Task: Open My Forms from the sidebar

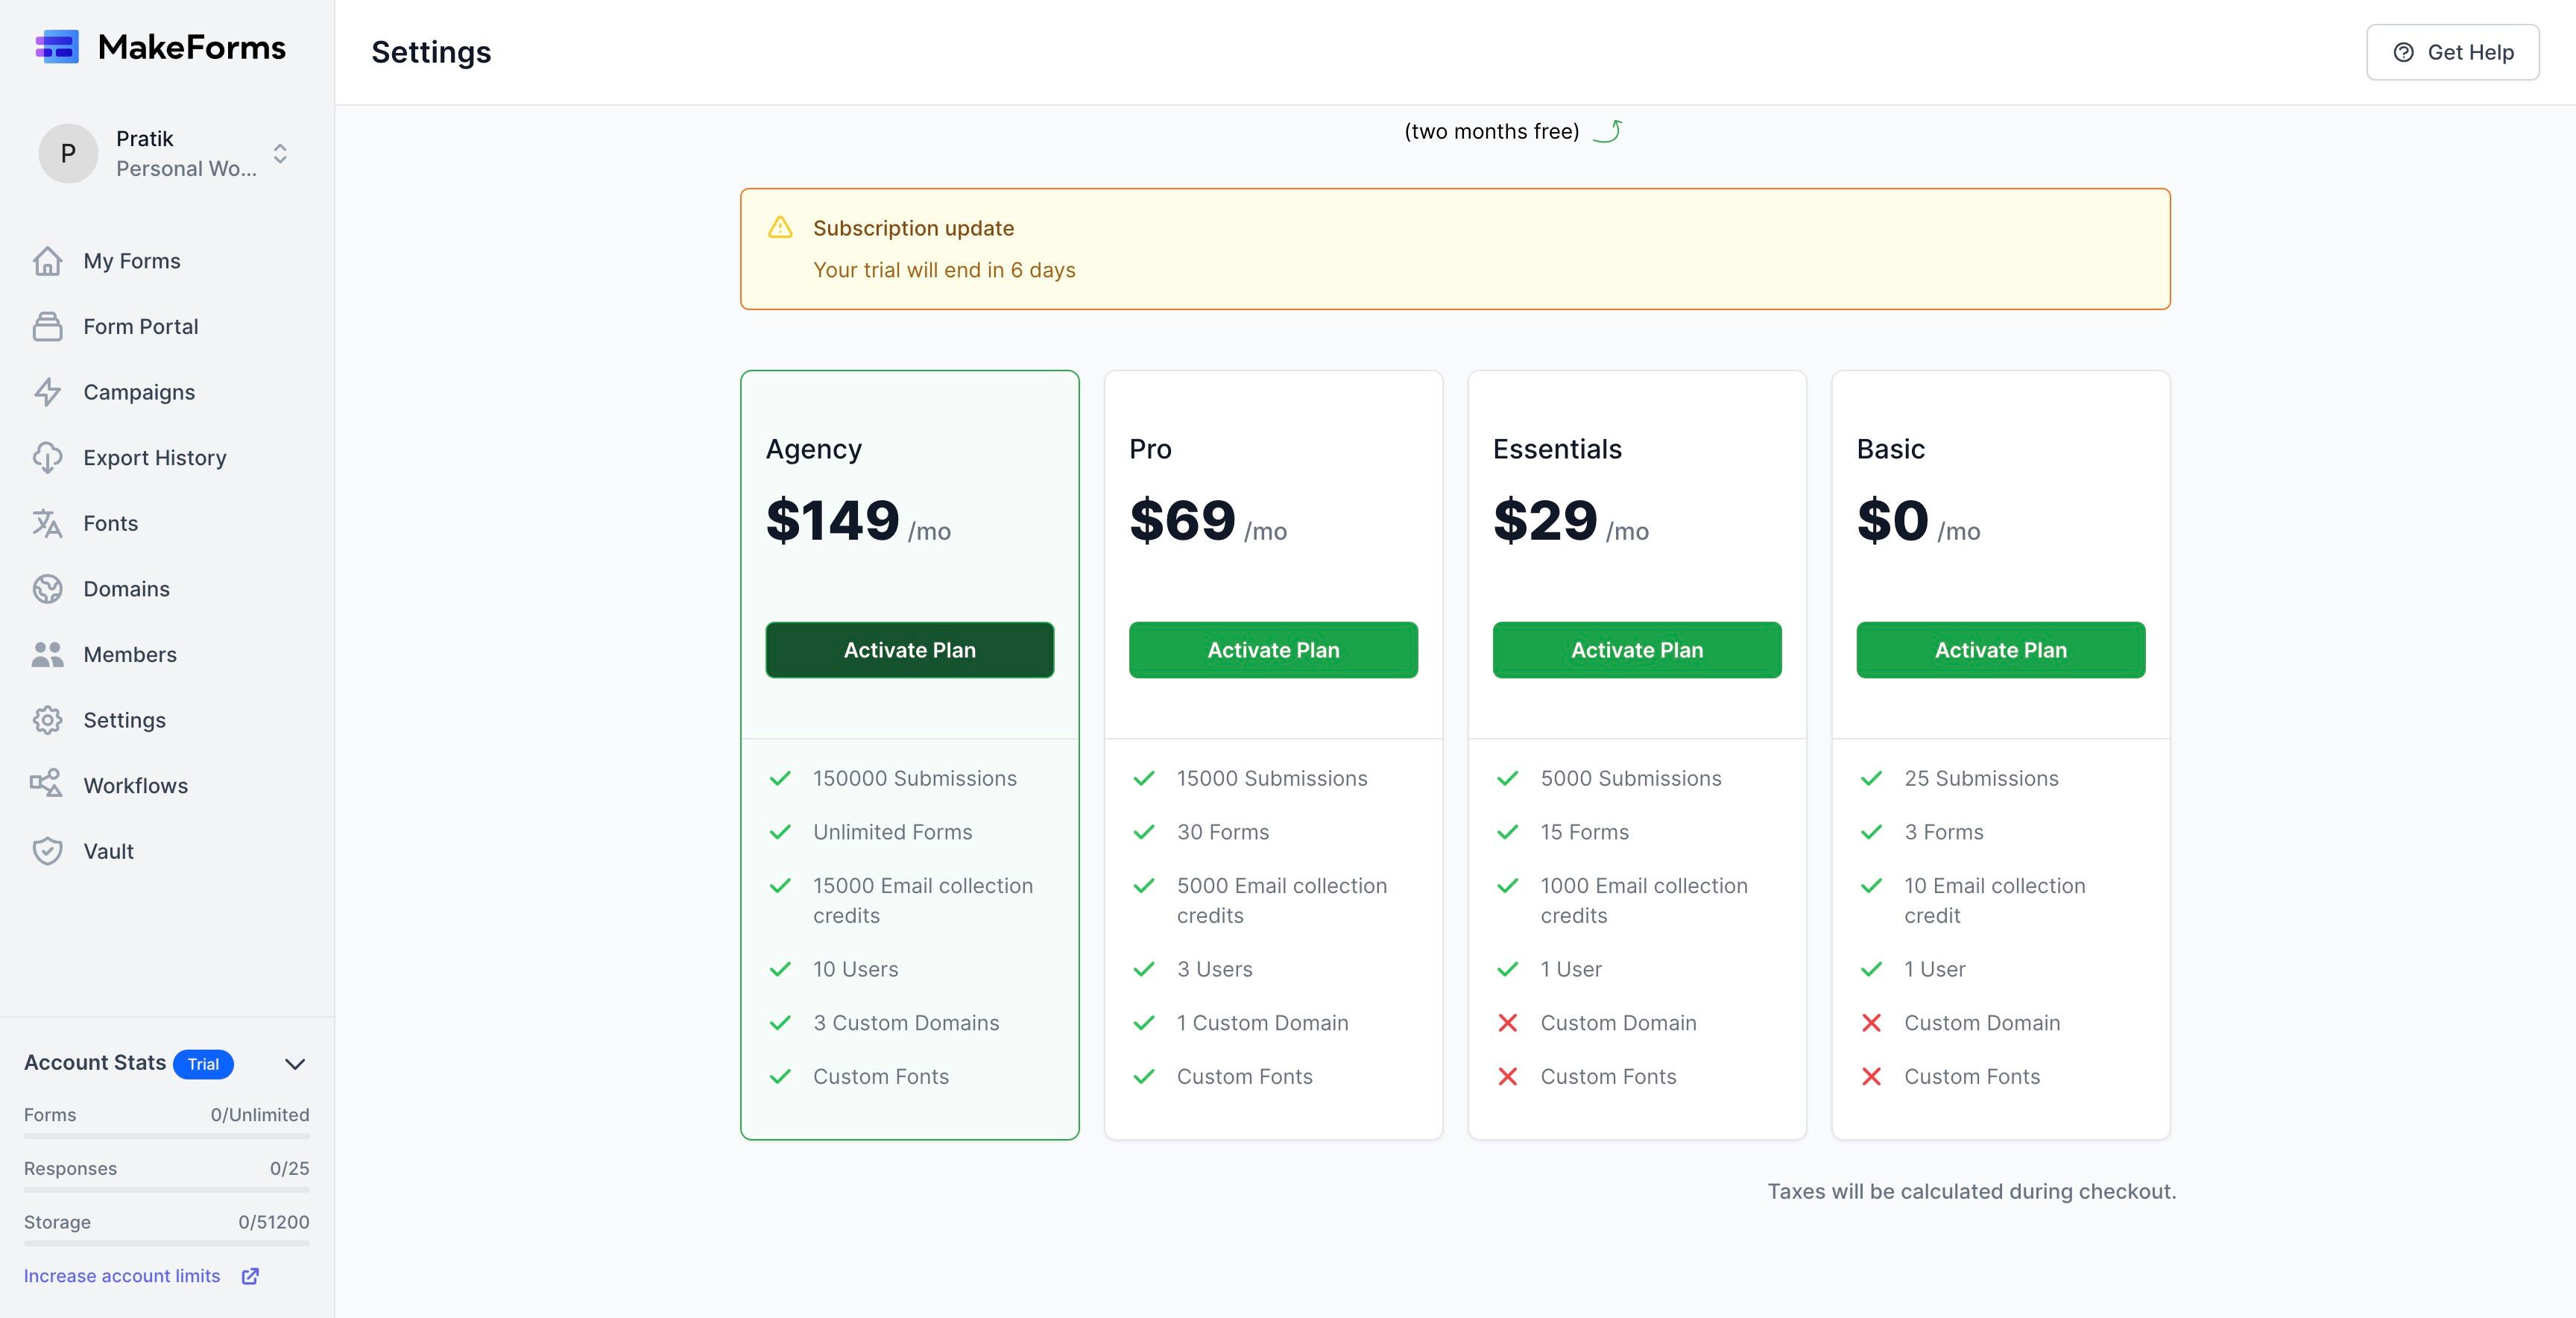Action: [x=133, y=260]
